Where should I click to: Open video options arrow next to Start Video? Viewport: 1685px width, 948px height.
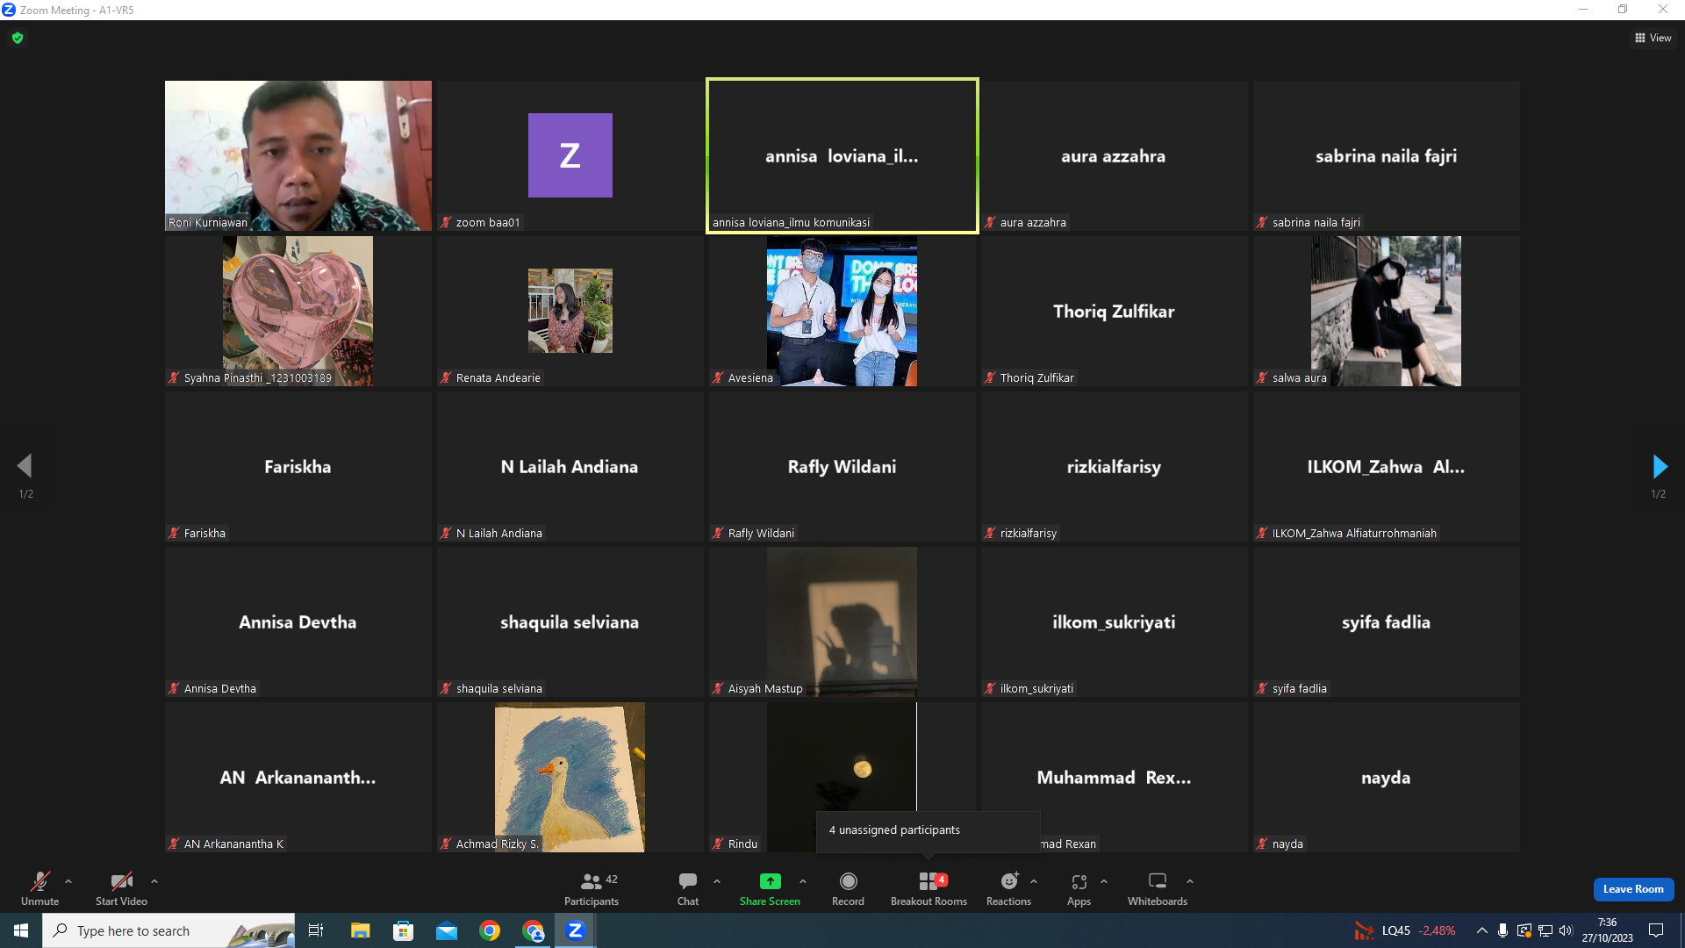click(x=154, y=881)
